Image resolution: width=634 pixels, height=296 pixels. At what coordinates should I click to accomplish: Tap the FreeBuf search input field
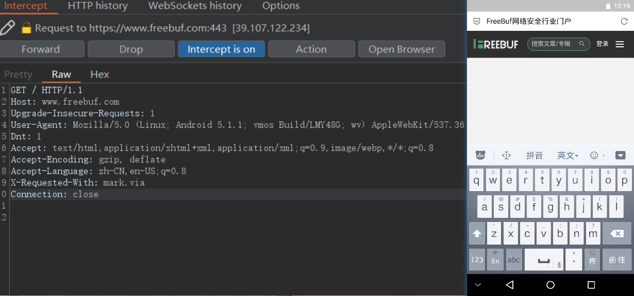pos(558,44)
